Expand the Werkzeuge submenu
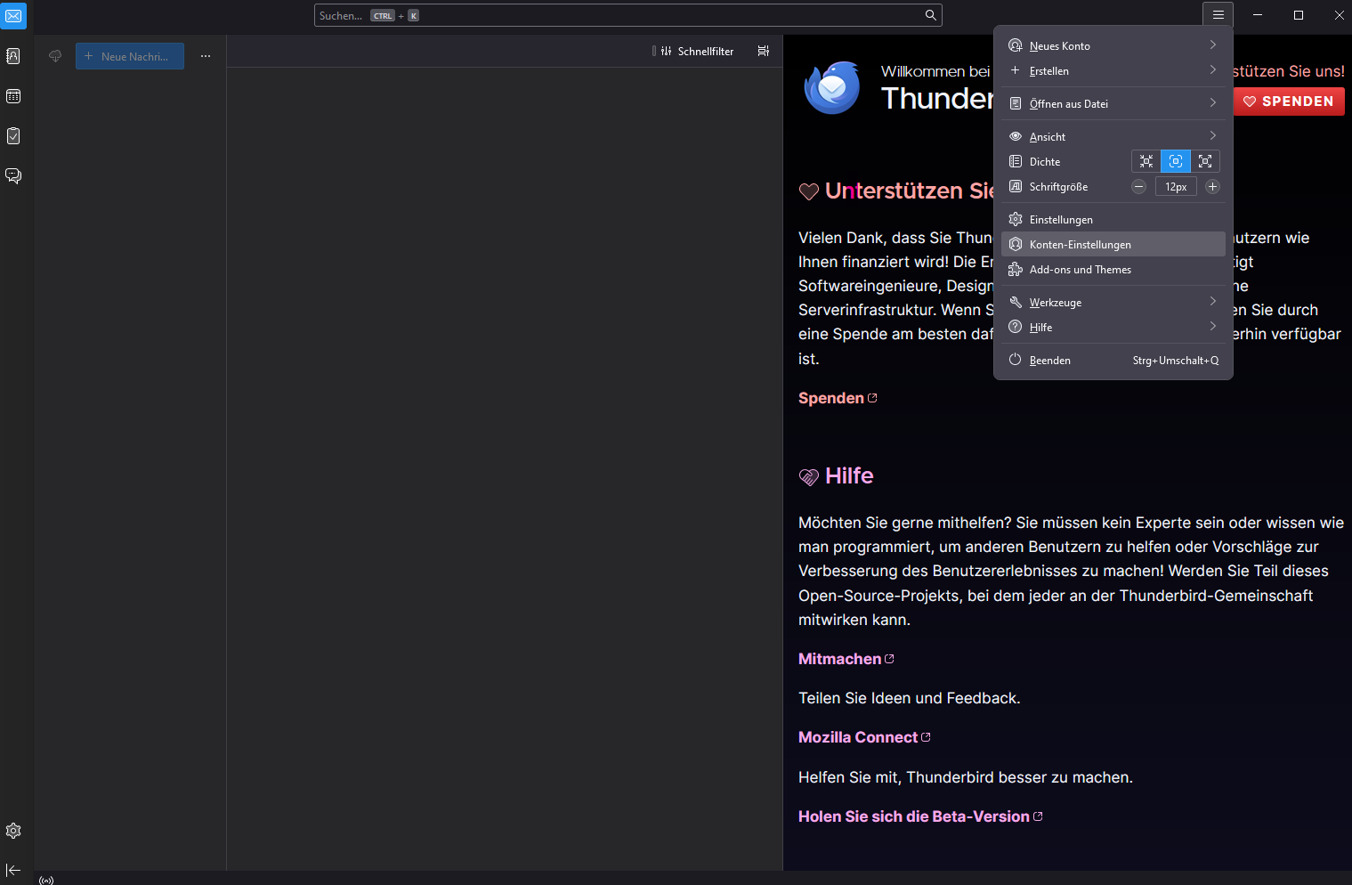Image resolution: width=1352 pixels, height=885 pixels. [1113, 302]
